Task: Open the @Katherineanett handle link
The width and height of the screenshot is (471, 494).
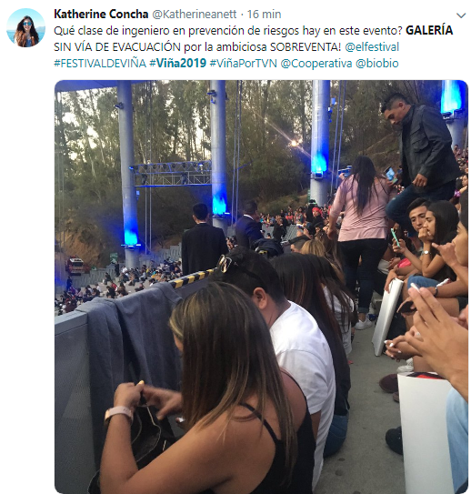Action: (195, 15)
